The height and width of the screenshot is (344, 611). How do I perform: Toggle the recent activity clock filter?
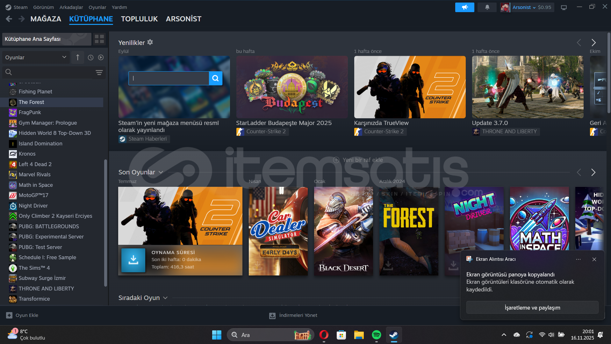(x=90, y=57)
